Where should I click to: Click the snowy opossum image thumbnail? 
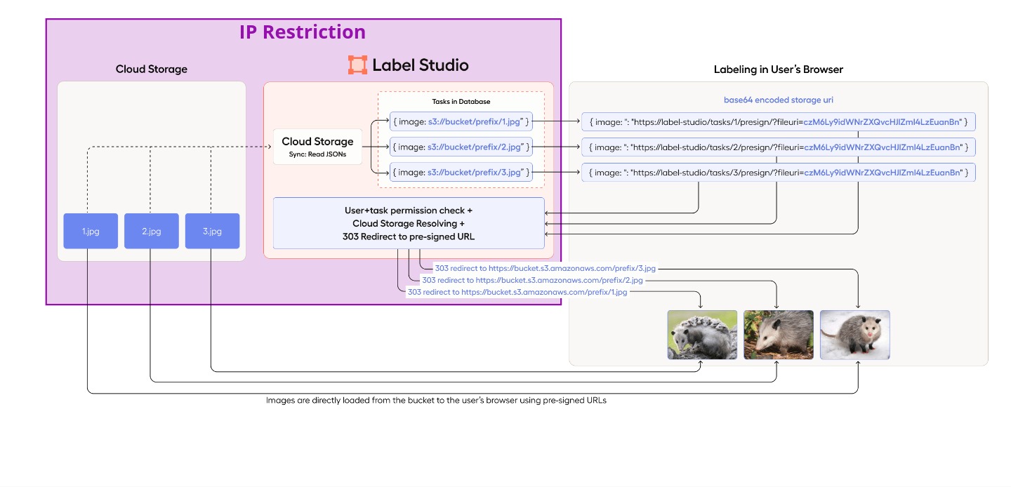pyautogui.click(x=854, y=335)
